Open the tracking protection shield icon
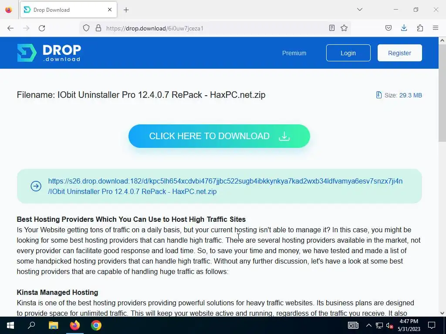The height and width of the screenshot is (334, 446). [86, 28]
